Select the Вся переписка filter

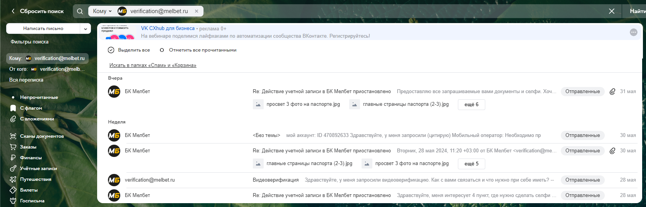click(26, 80)
